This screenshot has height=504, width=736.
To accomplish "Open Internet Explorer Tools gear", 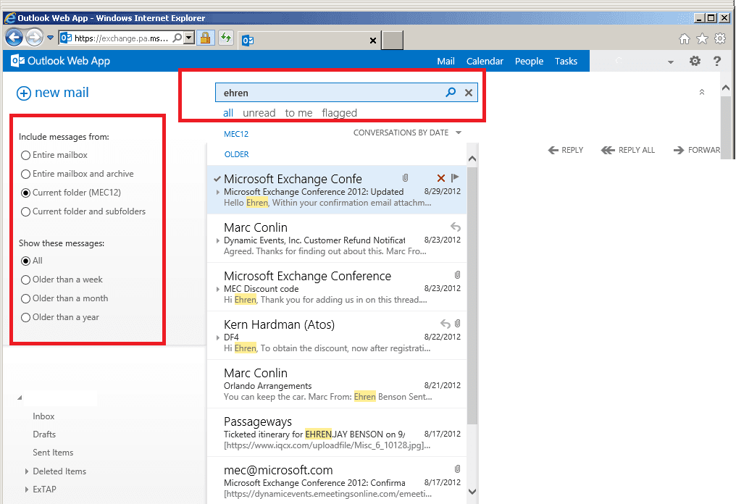I will 720,38.
